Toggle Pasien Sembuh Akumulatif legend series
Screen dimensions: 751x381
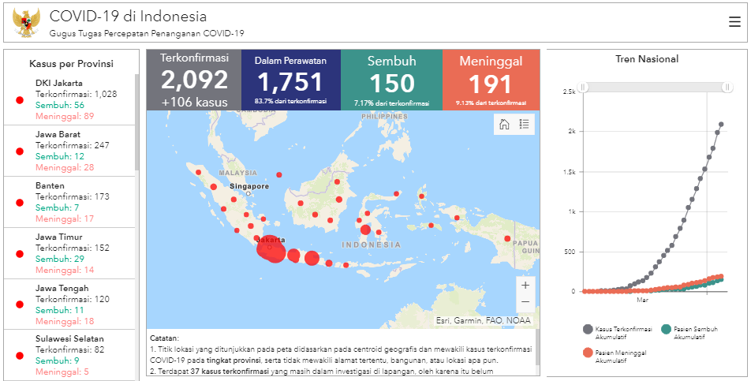(x=689, y=332)
